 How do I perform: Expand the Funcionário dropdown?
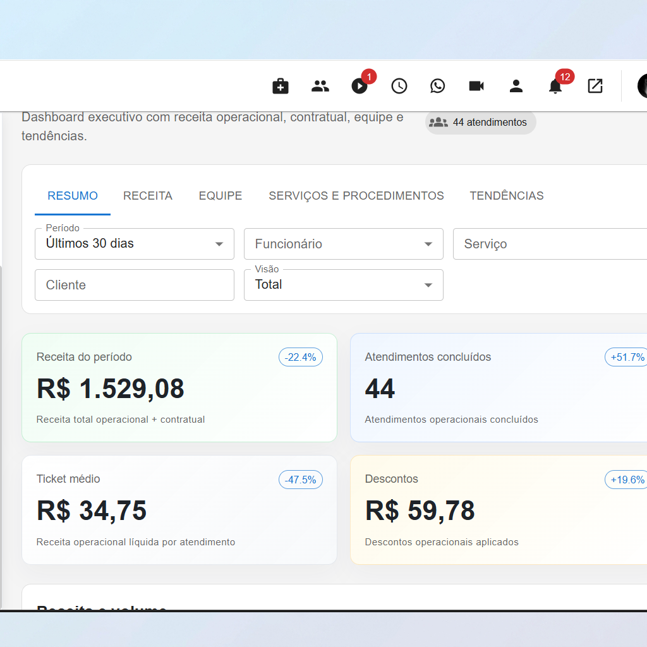(343, 243)
